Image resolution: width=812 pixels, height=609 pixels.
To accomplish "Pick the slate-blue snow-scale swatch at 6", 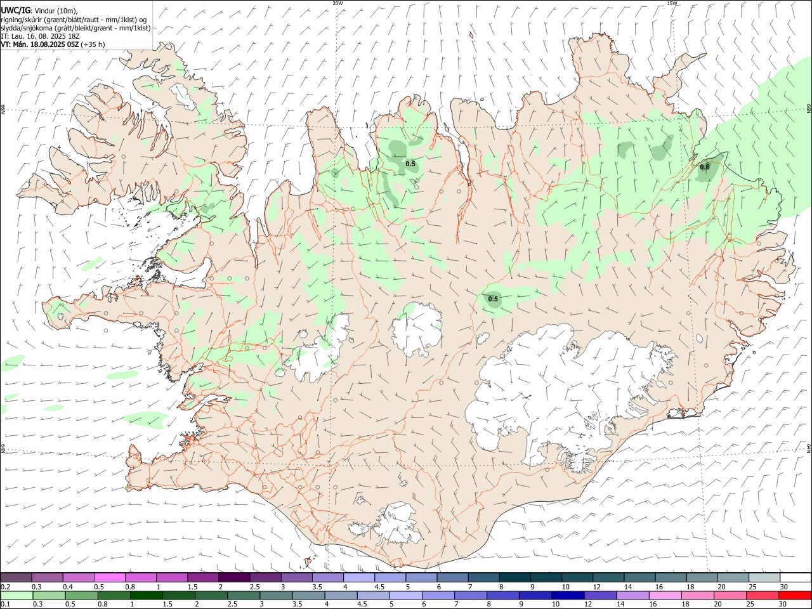I will (453, 578).
